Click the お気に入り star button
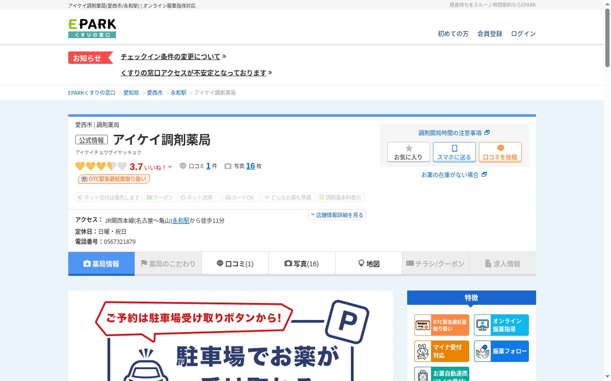This screenshot has height=381, width=611. (409, 152)
